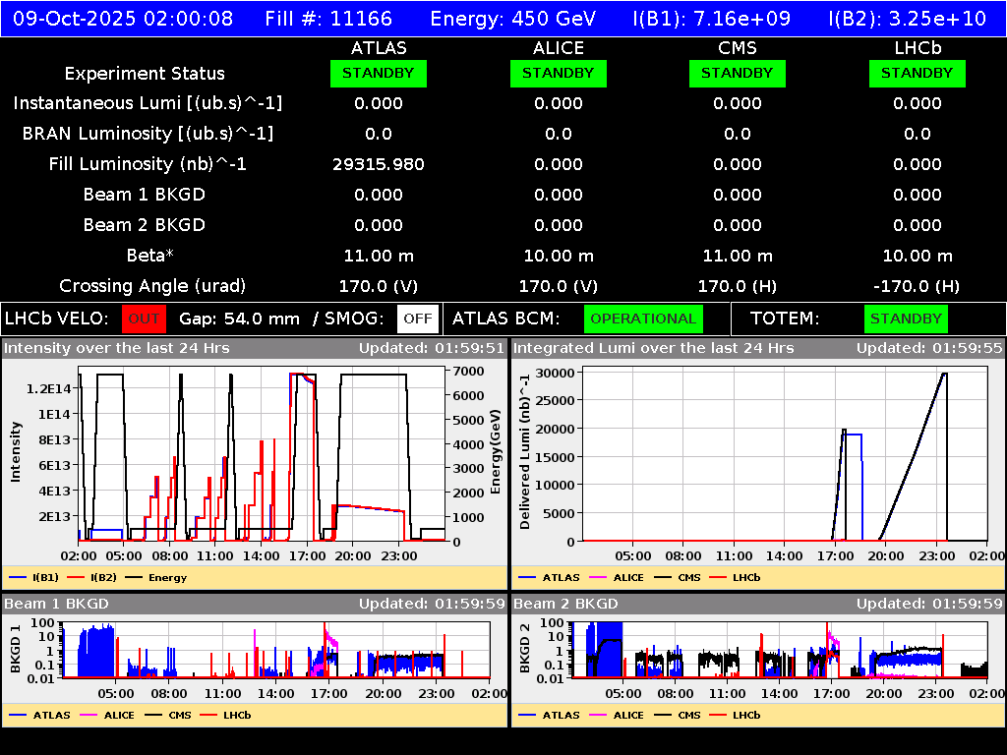Click the ATLAS fill luminosity value 29315.980
Image resolution: width=1007 pixels, height=755 pixels.
coord(379,164)
